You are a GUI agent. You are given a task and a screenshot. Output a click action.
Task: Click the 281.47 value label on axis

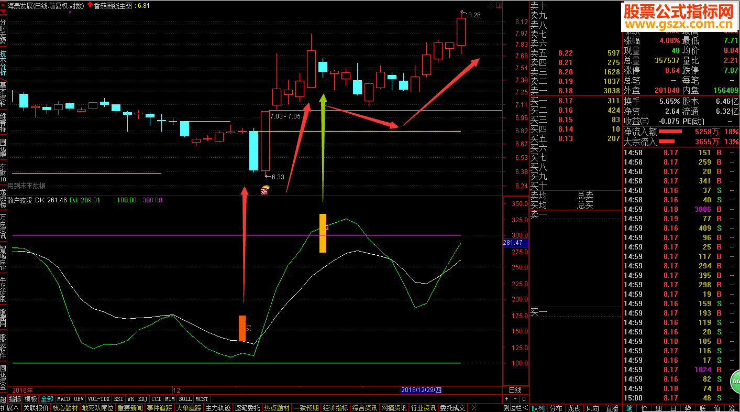coord(515,243)
